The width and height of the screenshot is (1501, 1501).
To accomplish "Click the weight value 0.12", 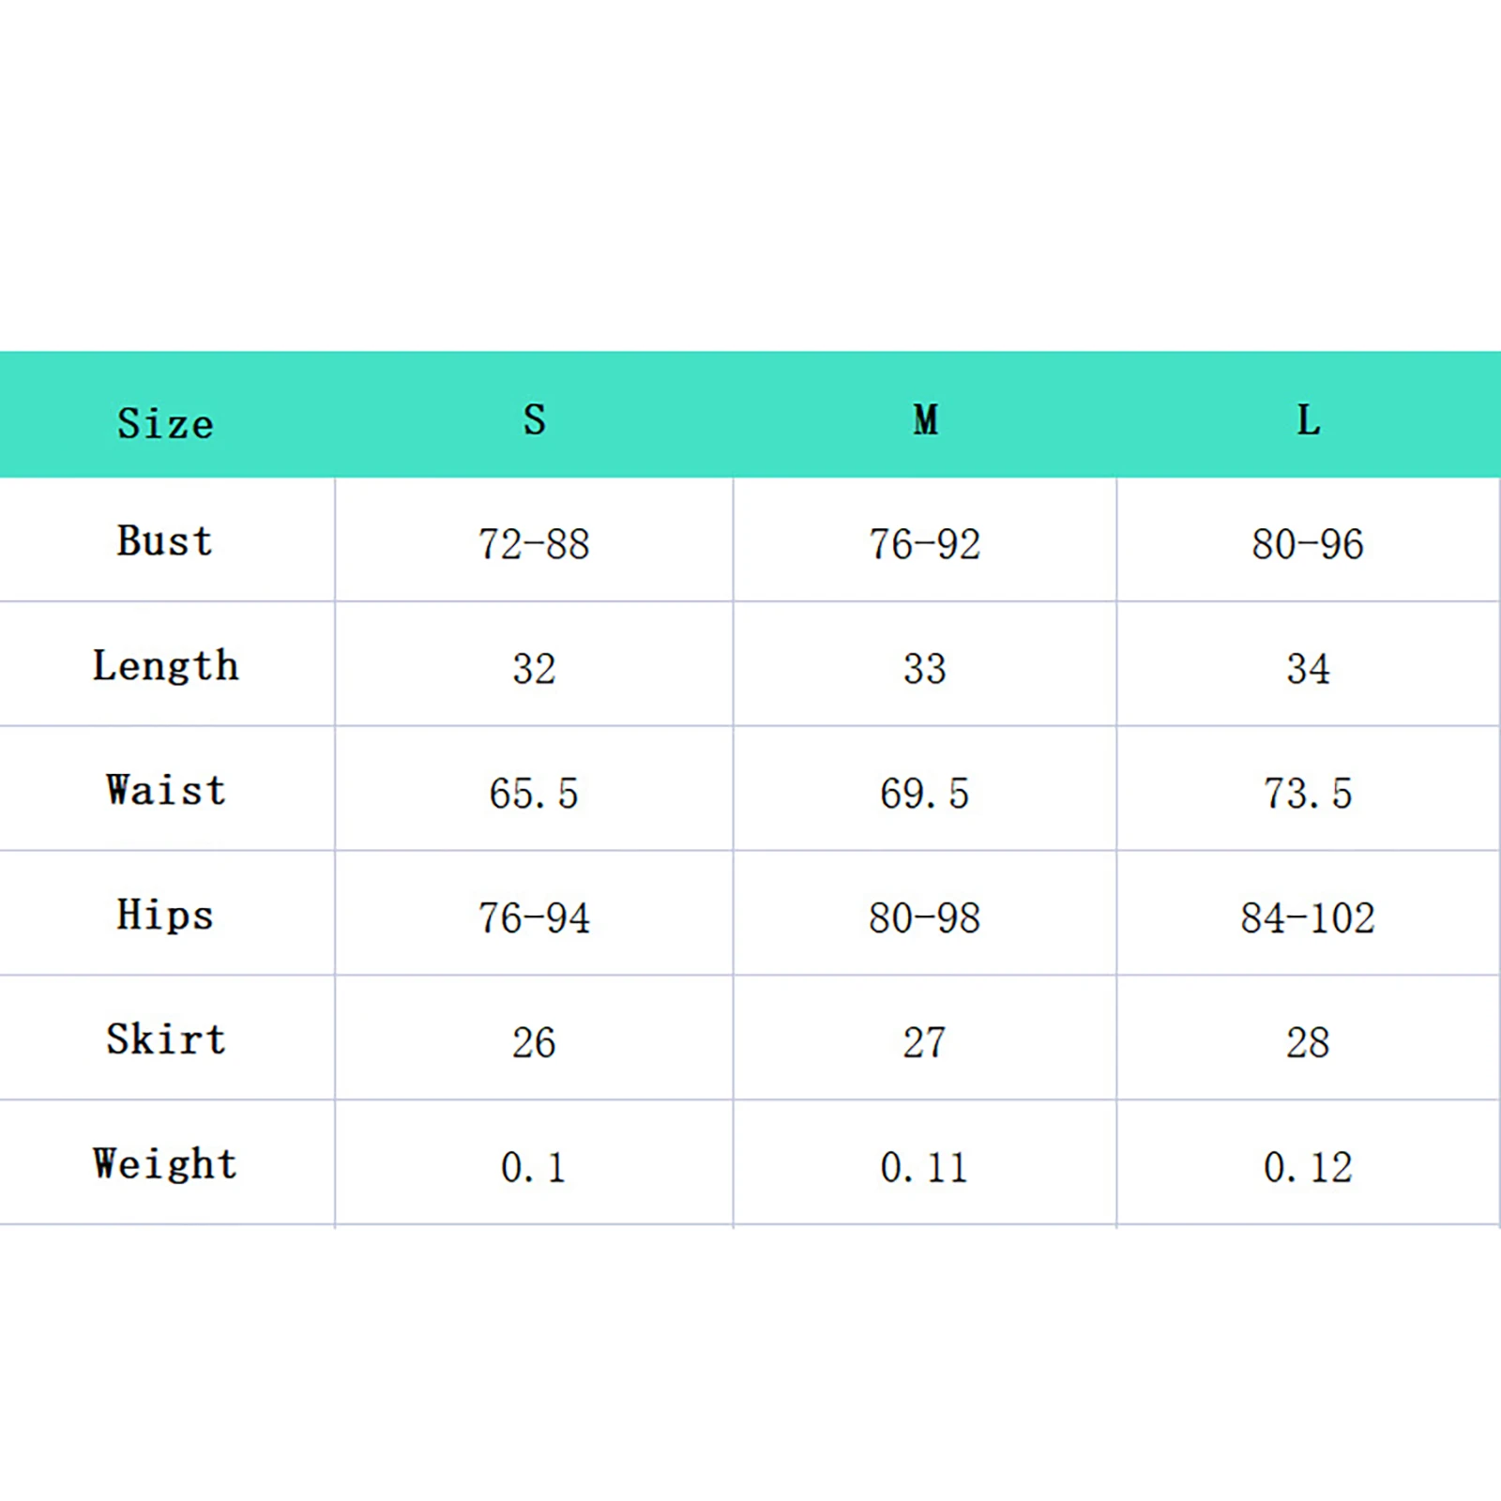I will (1308, 1167).
